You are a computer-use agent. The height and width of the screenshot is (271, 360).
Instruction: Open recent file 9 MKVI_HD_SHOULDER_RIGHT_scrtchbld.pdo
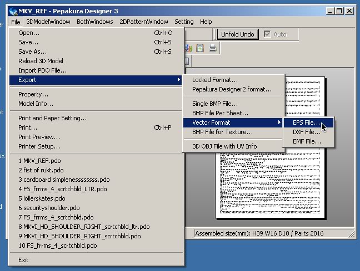(96, 236)
